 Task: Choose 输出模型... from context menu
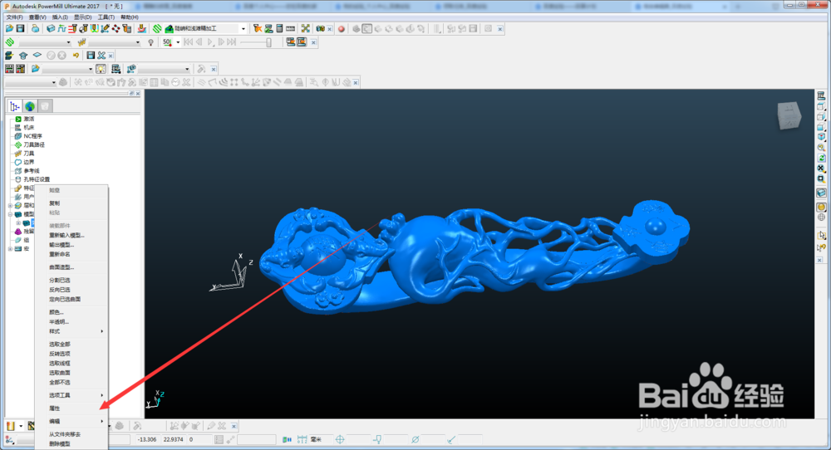point(61,245)
